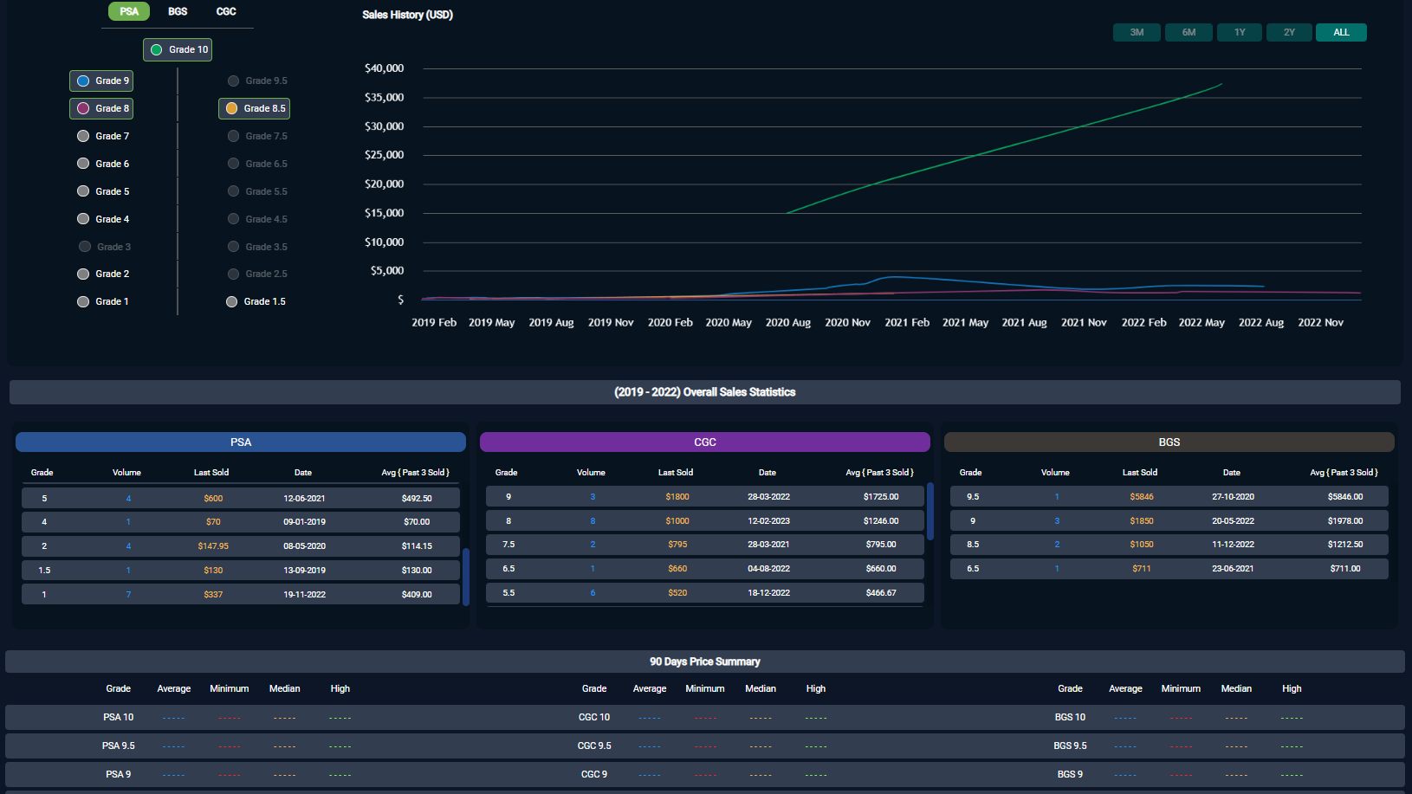Switch to the BGS tab
The image size is (1412, 794).
pyautogui.click(x=178, y=11)
